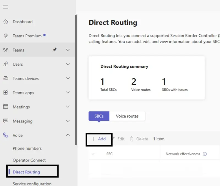Expand the Teams devices chevron
220x186 pixels.
[68, 78]
